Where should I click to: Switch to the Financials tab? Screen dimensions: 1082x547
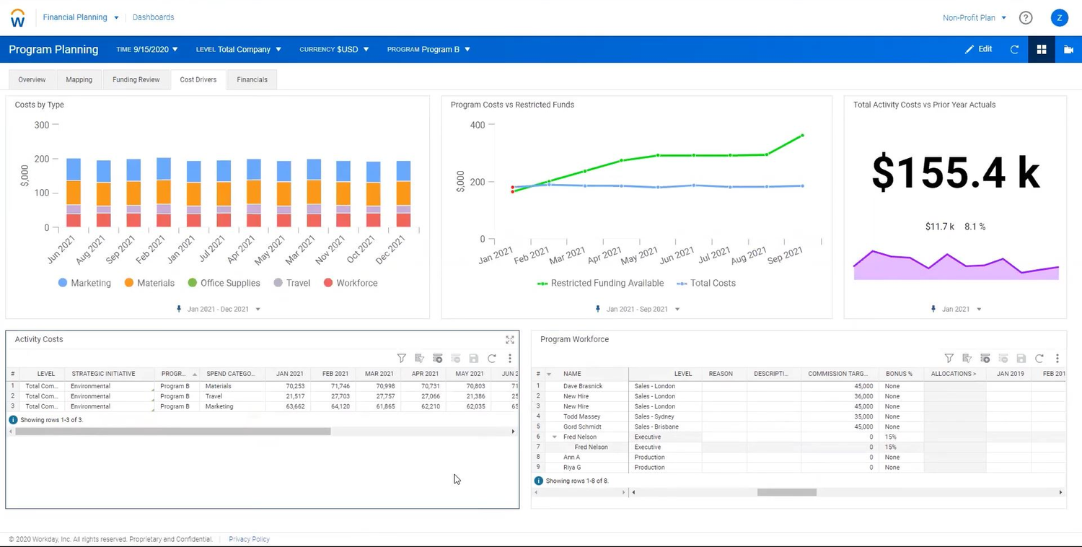coord(252,79)
